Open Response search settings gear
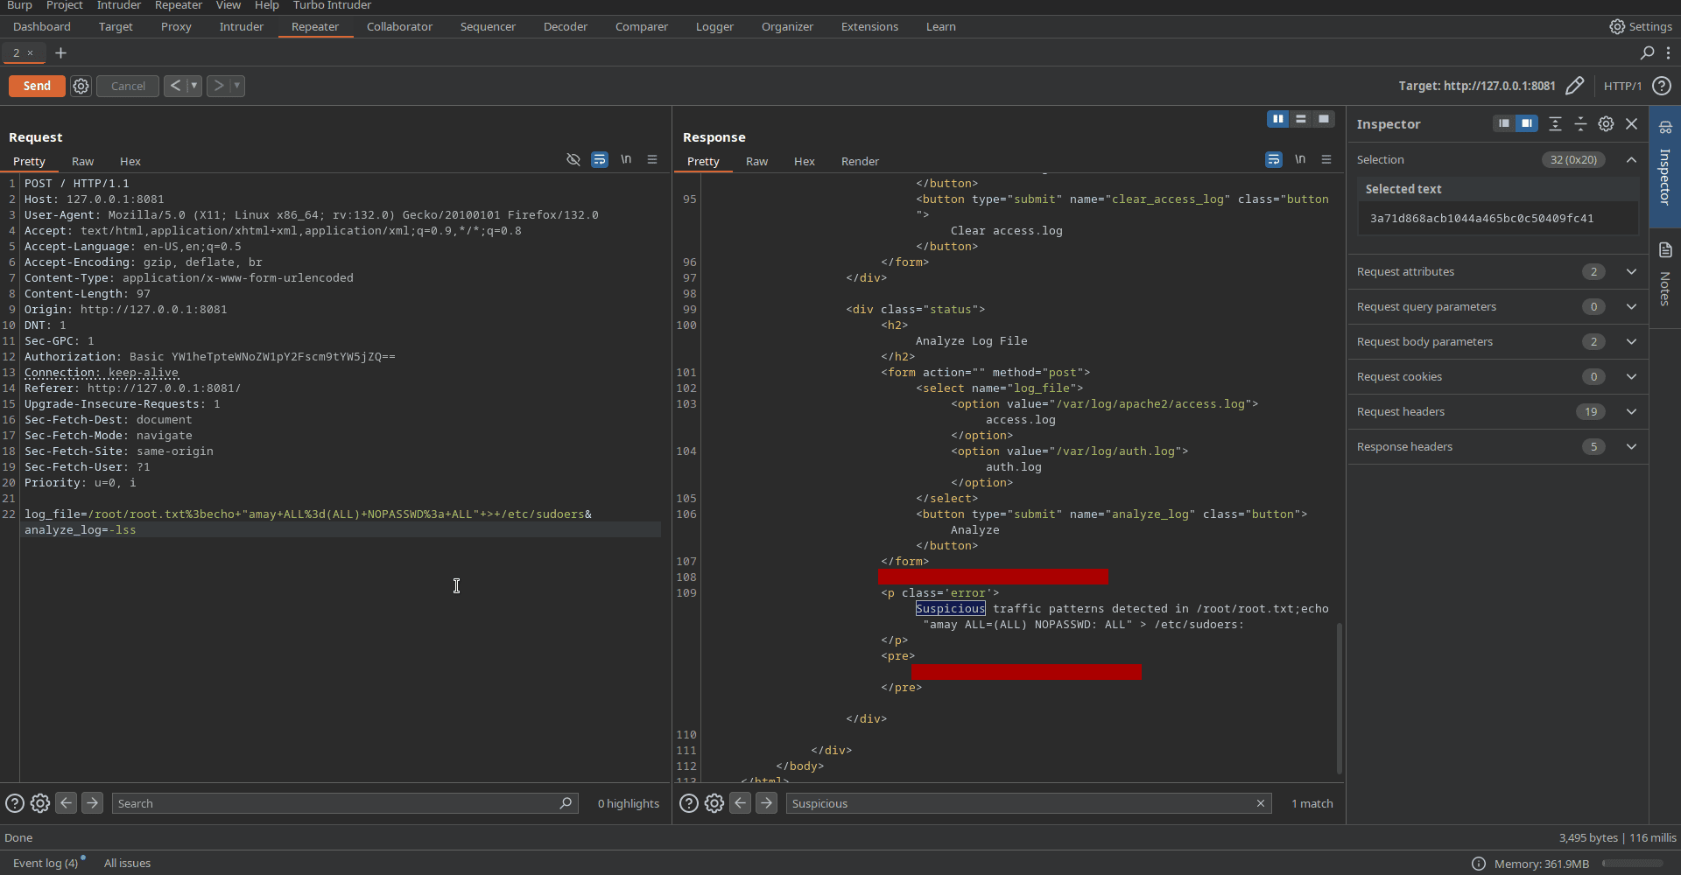The image size is (1681, 875). pos(714,803)
